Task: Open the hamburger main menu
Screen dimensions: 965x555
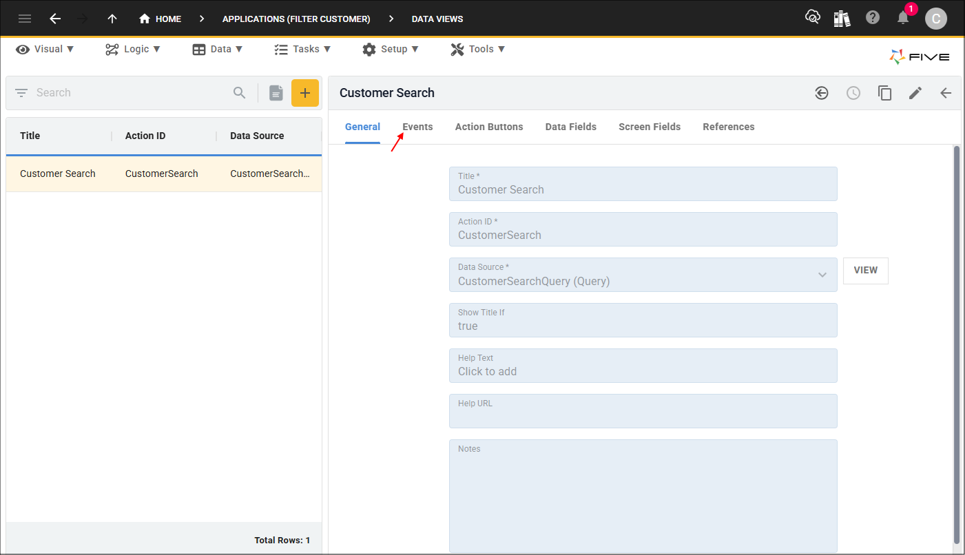Action: click(25, 19)
